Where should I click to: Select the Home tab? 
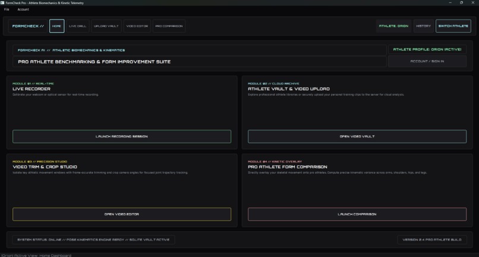[x=57, y=26]
